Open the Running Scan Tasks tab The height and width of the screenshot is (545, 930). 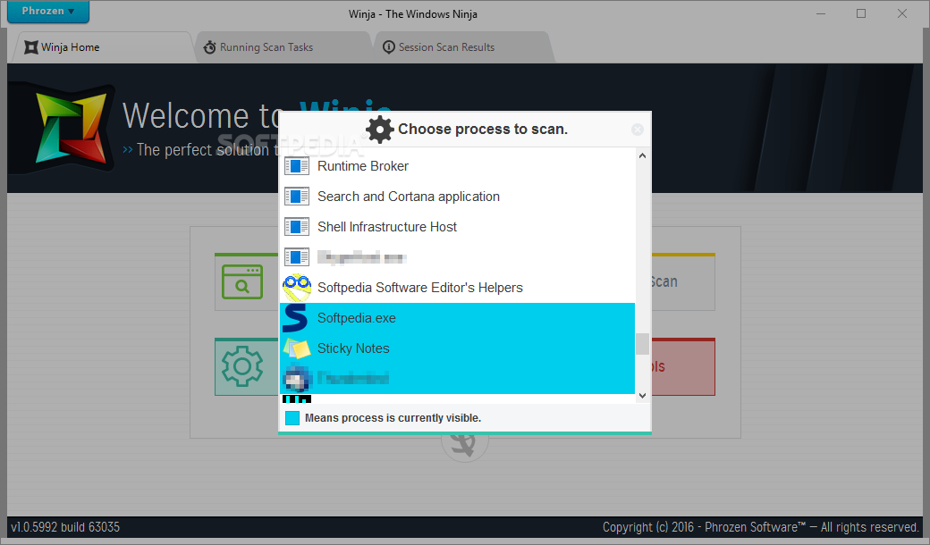click(283, 47)
